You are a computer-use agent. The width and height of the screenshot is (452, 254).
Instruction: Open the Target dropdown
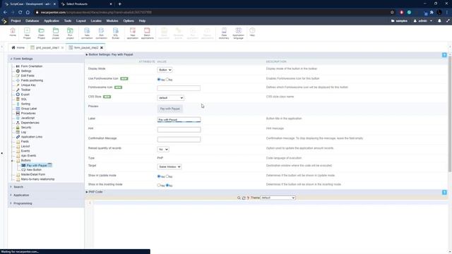169,167
